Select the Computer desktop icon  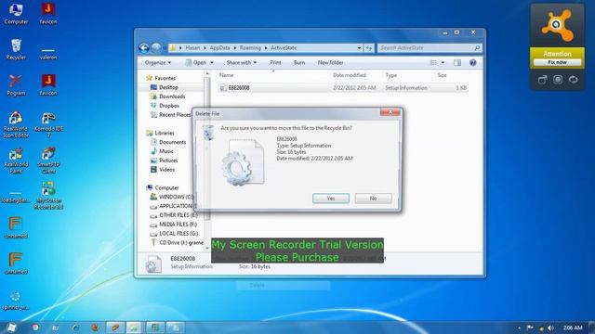click(16, 14)
